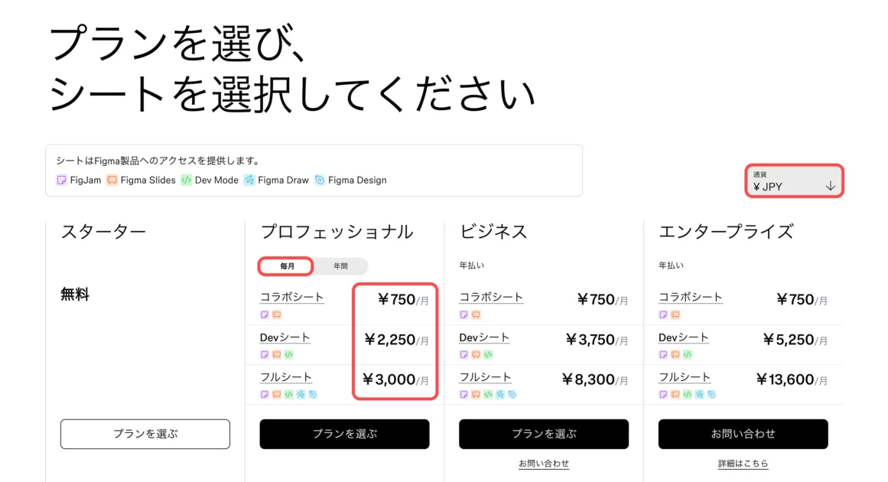
Task: Click Figma Design icon under Professional フルシート
Action: 312,395
